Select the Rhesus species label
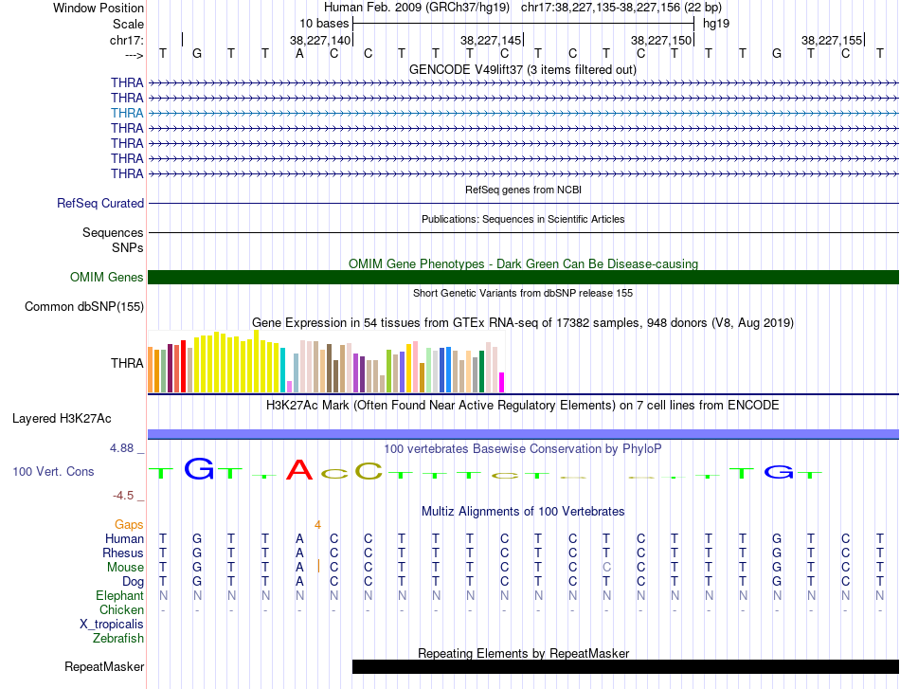The width and height of the screenshot is (900, 689). tap(123, 553)
